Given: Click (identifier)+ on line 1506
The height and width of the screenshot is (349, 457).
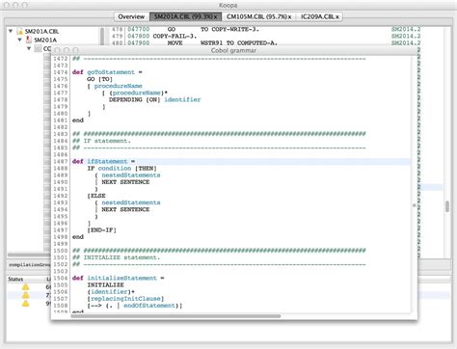Looking at the screenshot, I should coord(111,292).
